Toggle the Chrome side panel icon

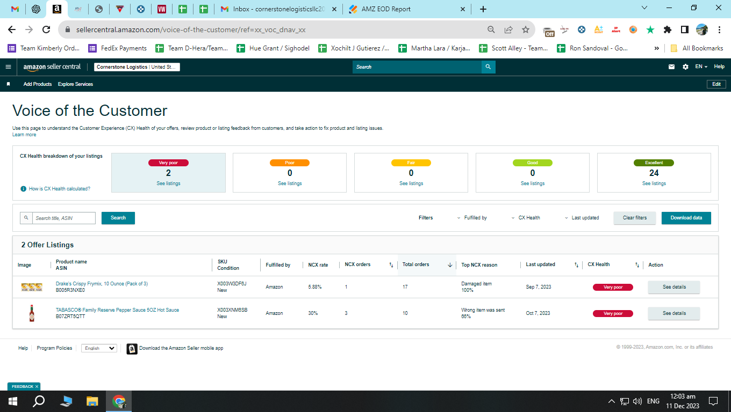click(x=685, y=30)
